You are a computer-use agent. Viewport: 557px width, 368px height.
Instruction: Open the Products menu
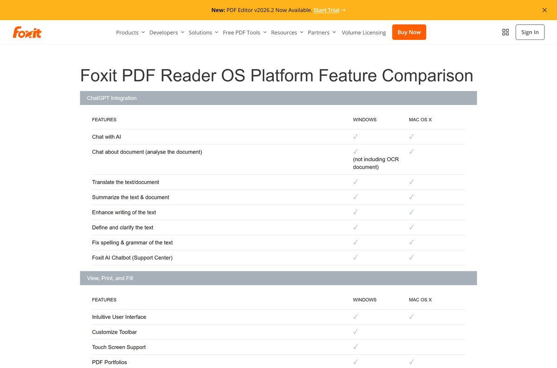[x=127, y=33]
